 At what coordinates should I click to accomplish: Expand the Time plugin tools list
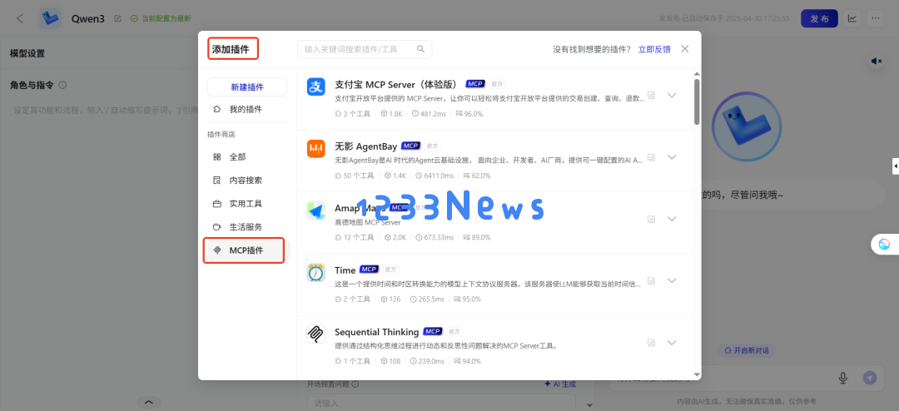(x=672, y=281)
